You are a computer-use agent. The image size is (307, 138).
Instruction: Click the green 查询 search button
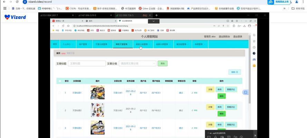click(163, 63)
